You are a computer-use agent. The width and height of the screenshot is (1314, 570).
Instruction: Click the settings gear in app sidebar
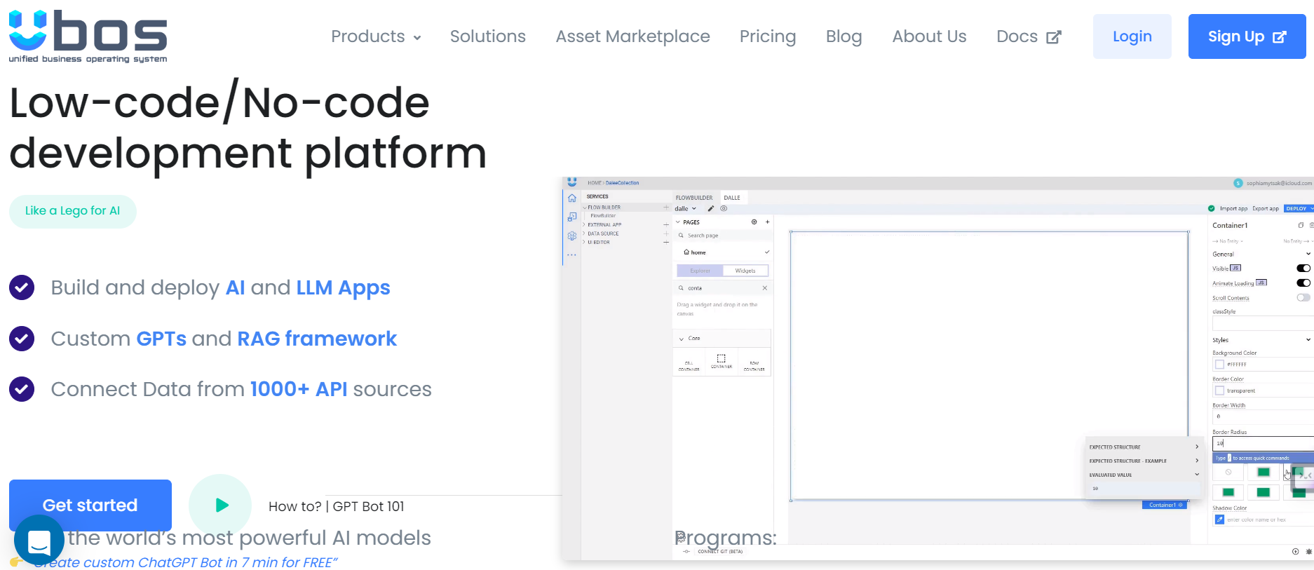coord(572,236)
